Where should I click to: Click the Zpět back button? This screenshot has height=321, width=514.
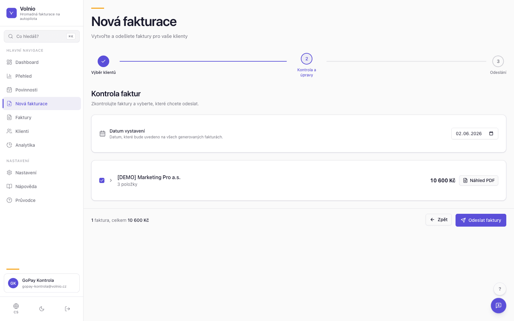pos(439,220)
